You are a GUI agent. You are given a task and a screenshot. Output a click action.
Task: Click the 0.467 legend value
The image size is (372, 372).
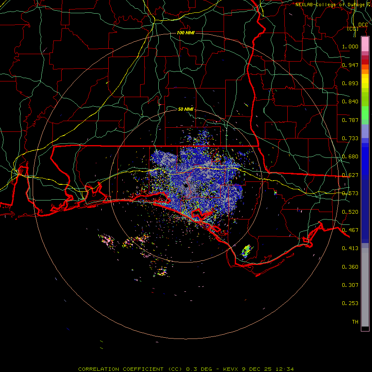[x=350, y=230]
